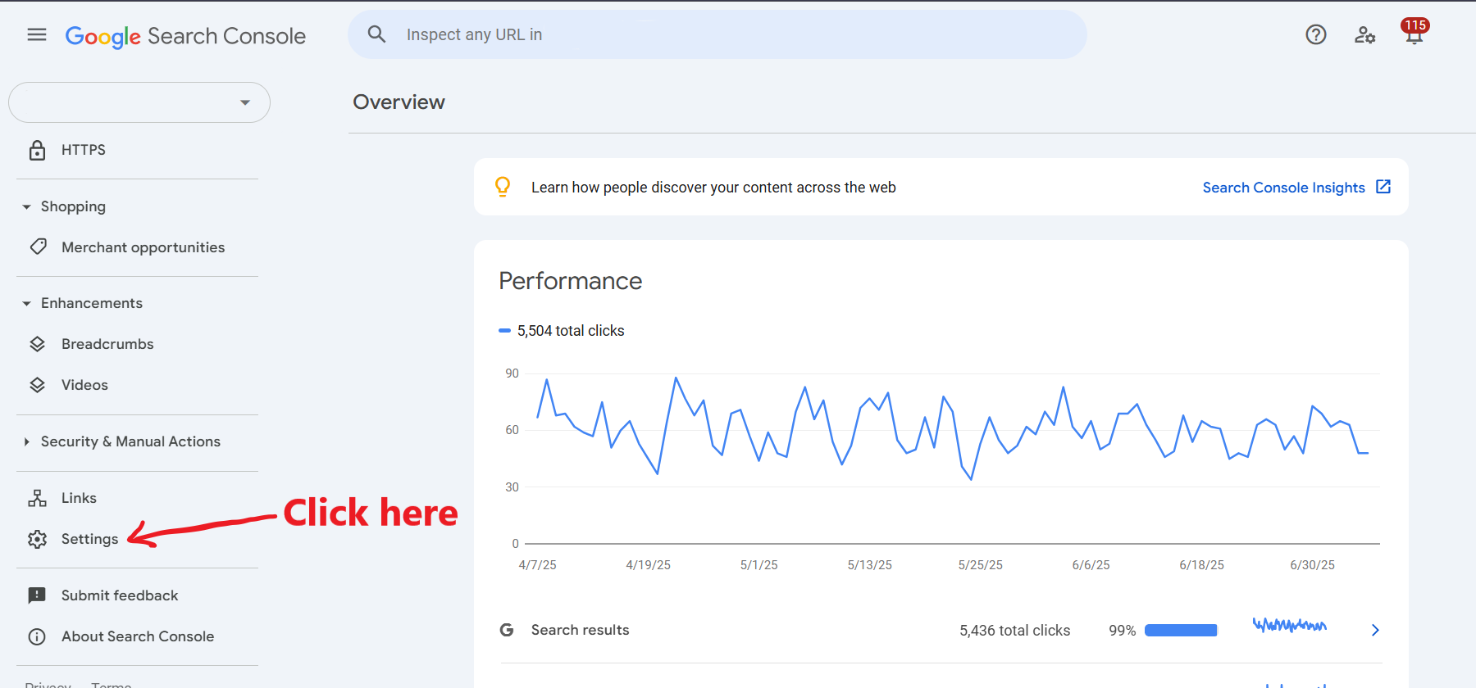Click the Overview page title
The width and height of the screenshot is (1476, 688).
click(399, 102)
